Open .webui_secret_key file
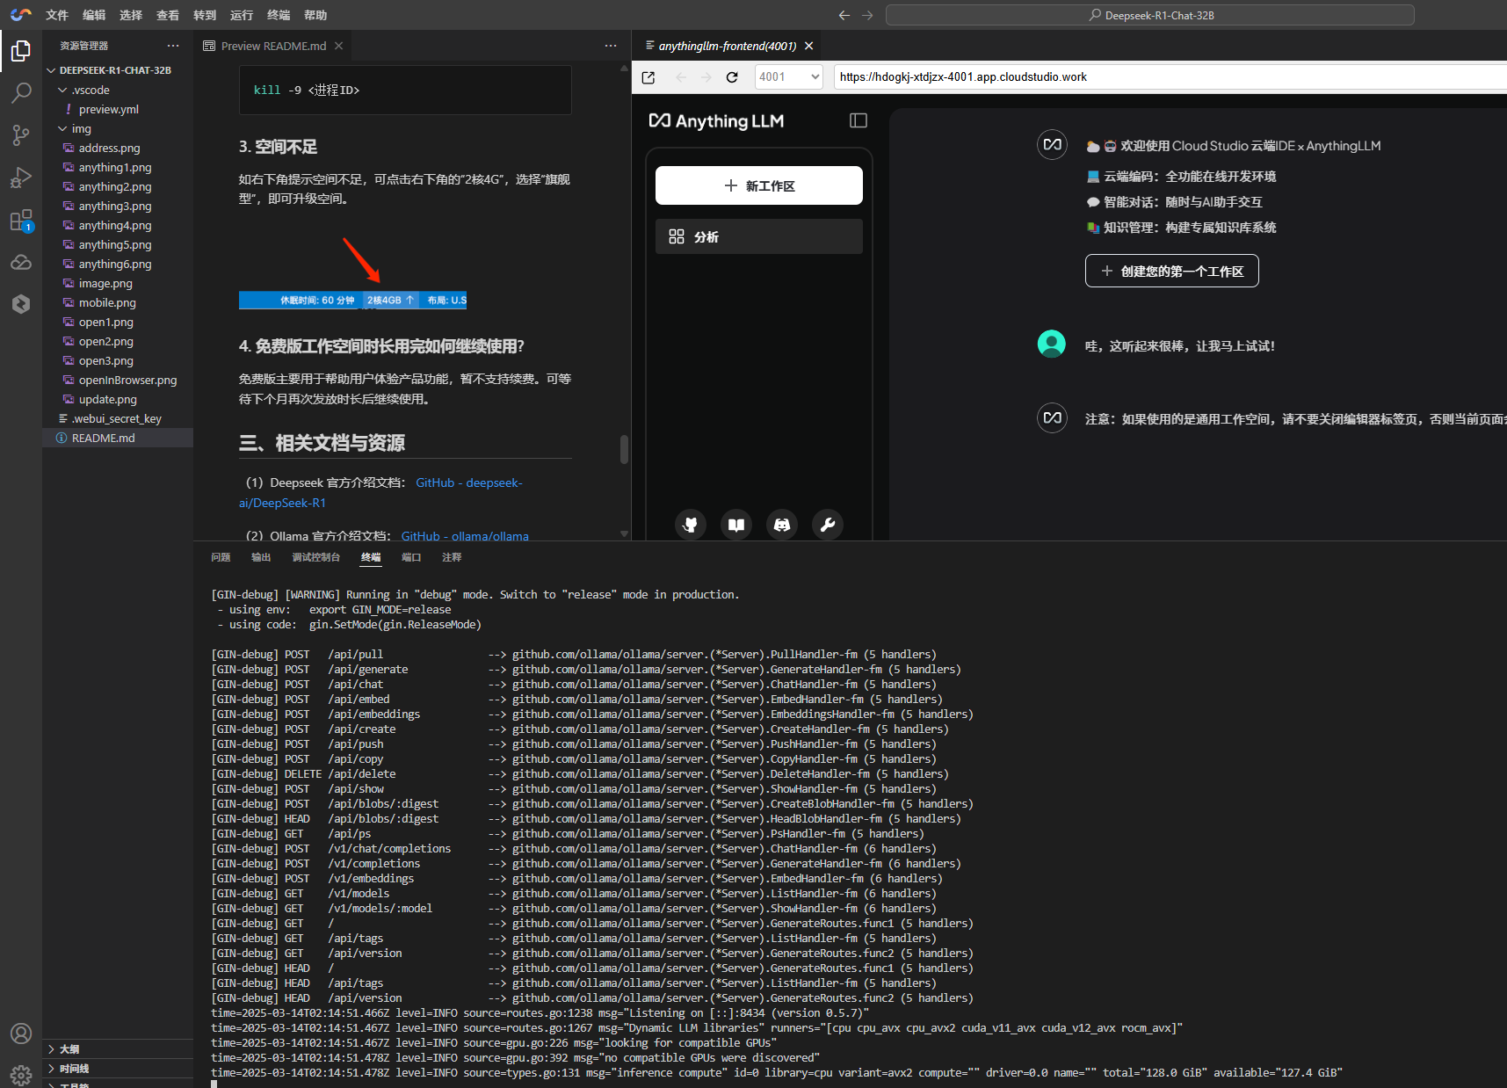The width and height of the screenshot is (1507, 1088). 118,418
